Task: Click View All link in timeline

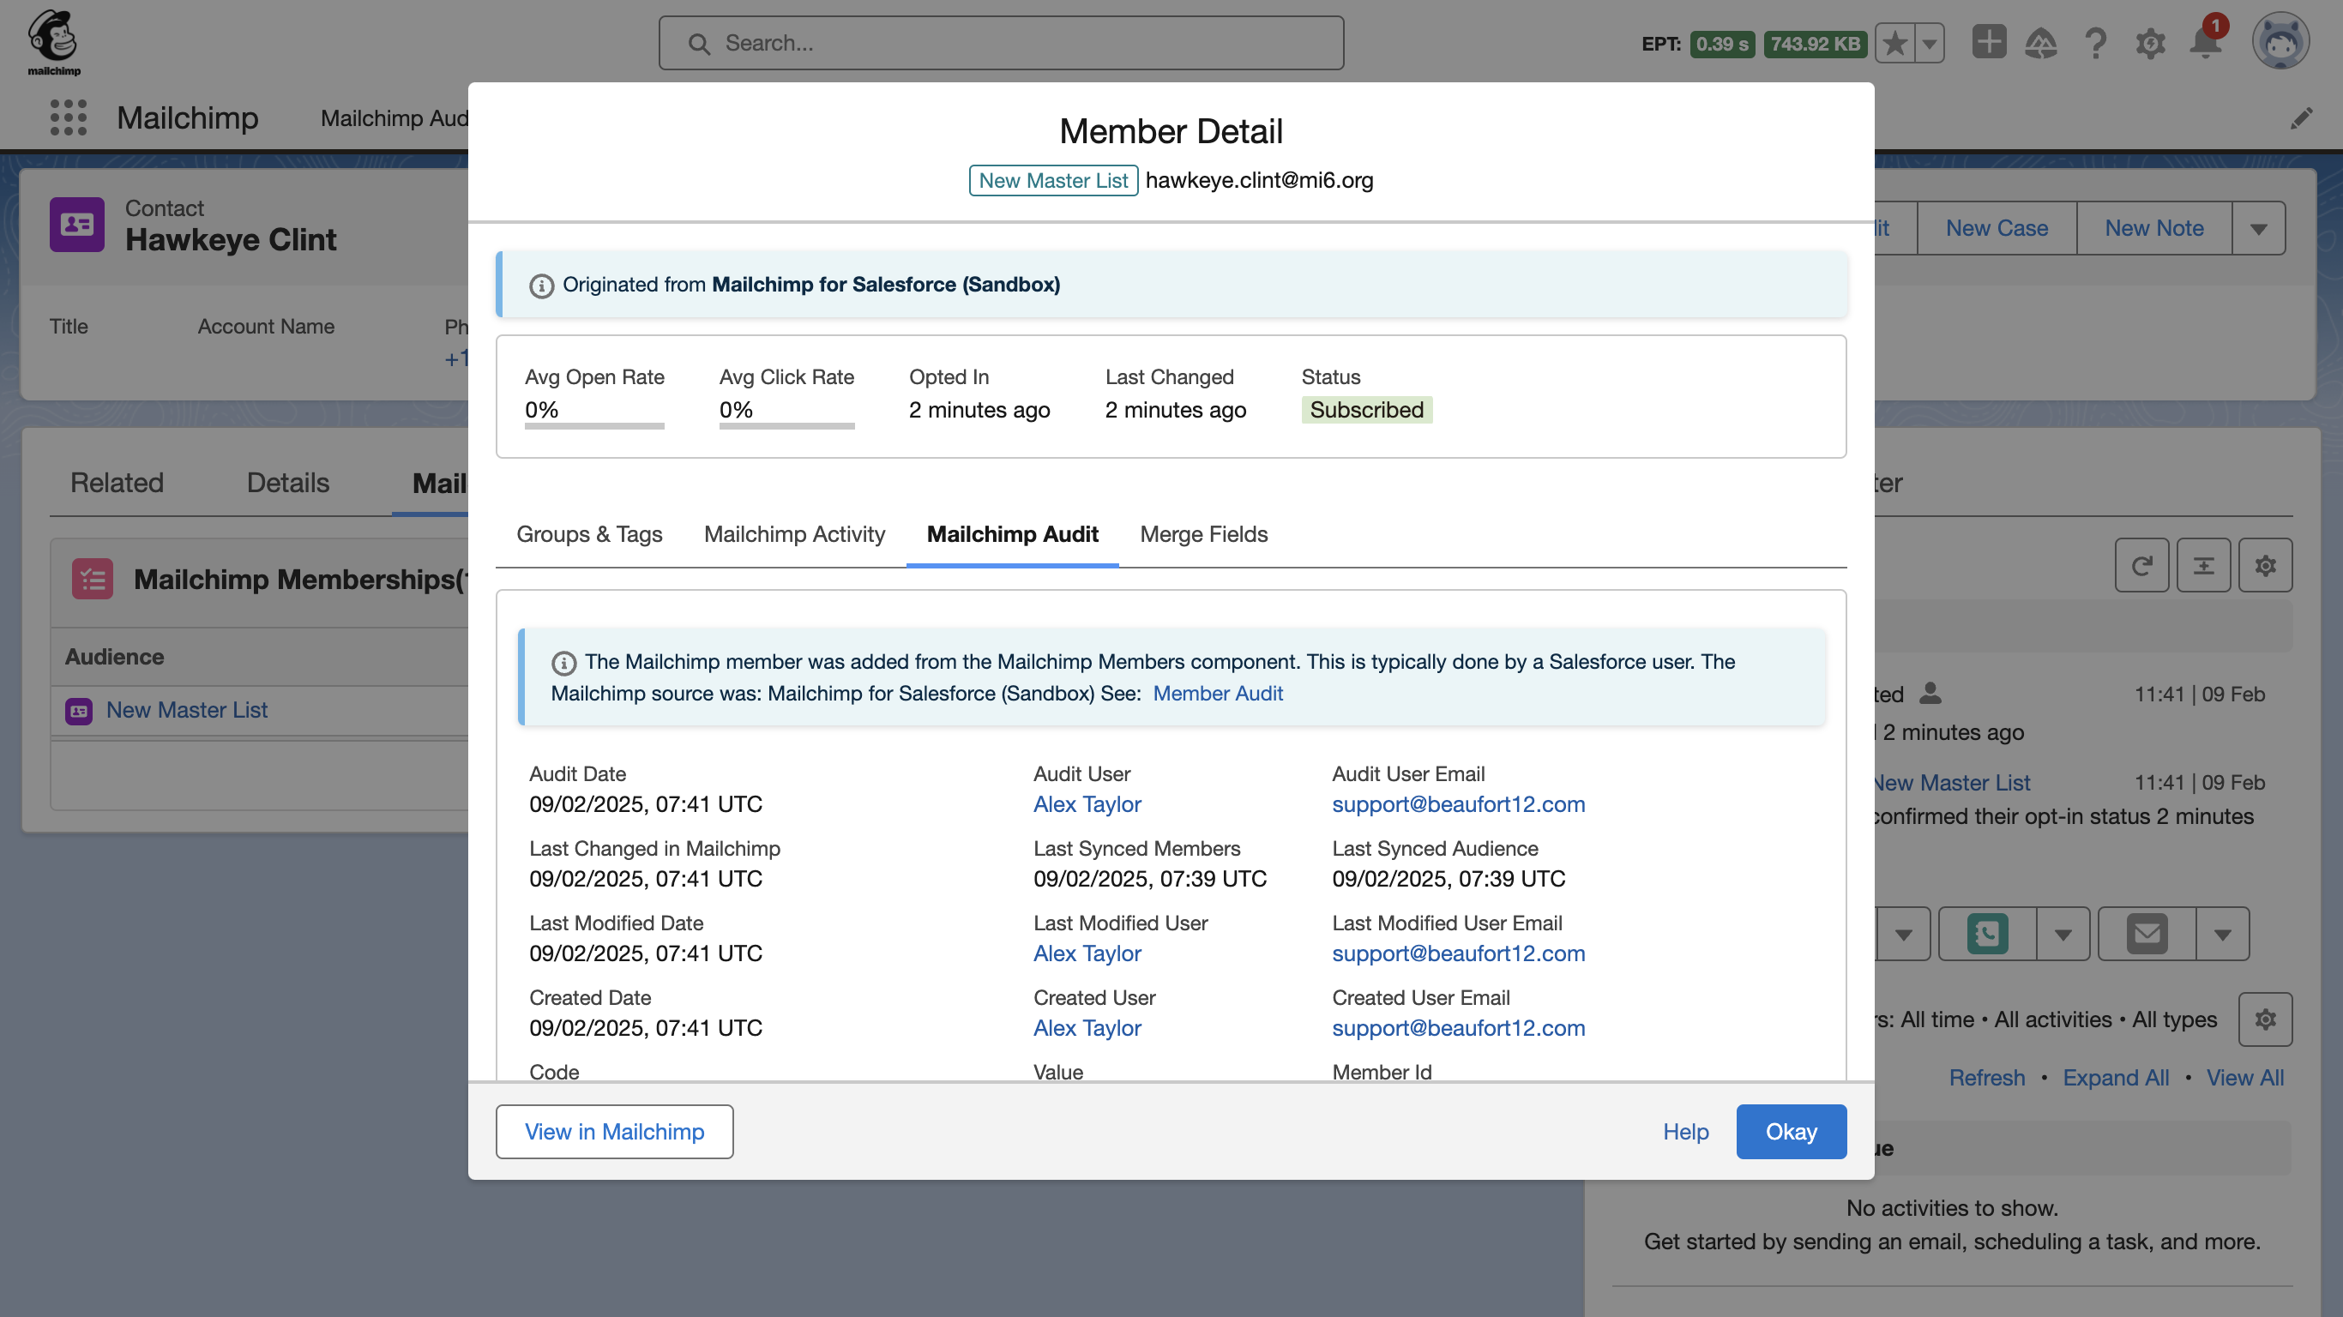Action: click(x=2244, y=1078)
